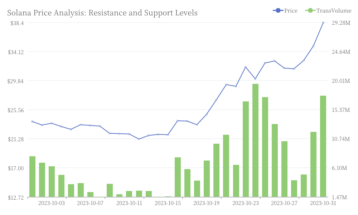Viewport: 358px width, 215px height.
Task: Click the first volume bar on the left
Action: click(32, 177)
